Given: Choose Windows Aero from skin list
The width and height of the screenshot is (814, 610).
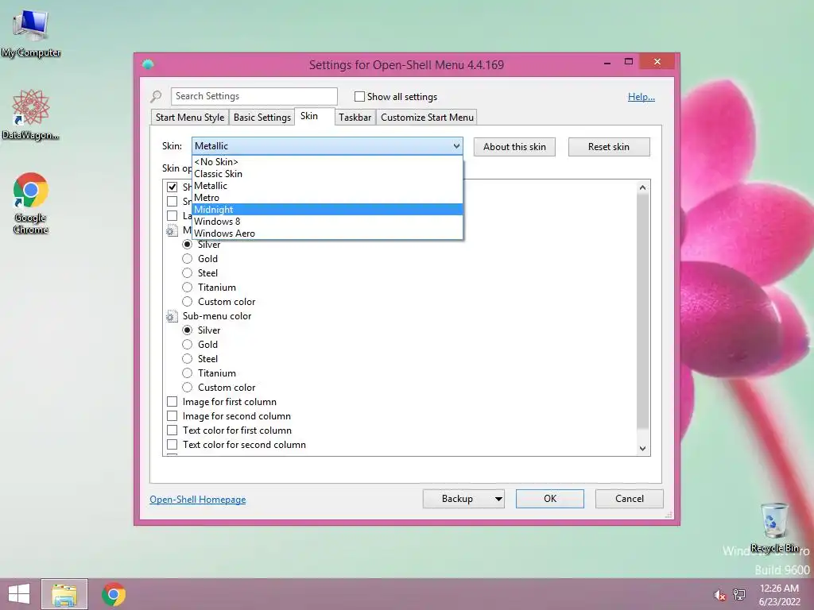Looking at the screenshot, I should [x=327, y=234].
